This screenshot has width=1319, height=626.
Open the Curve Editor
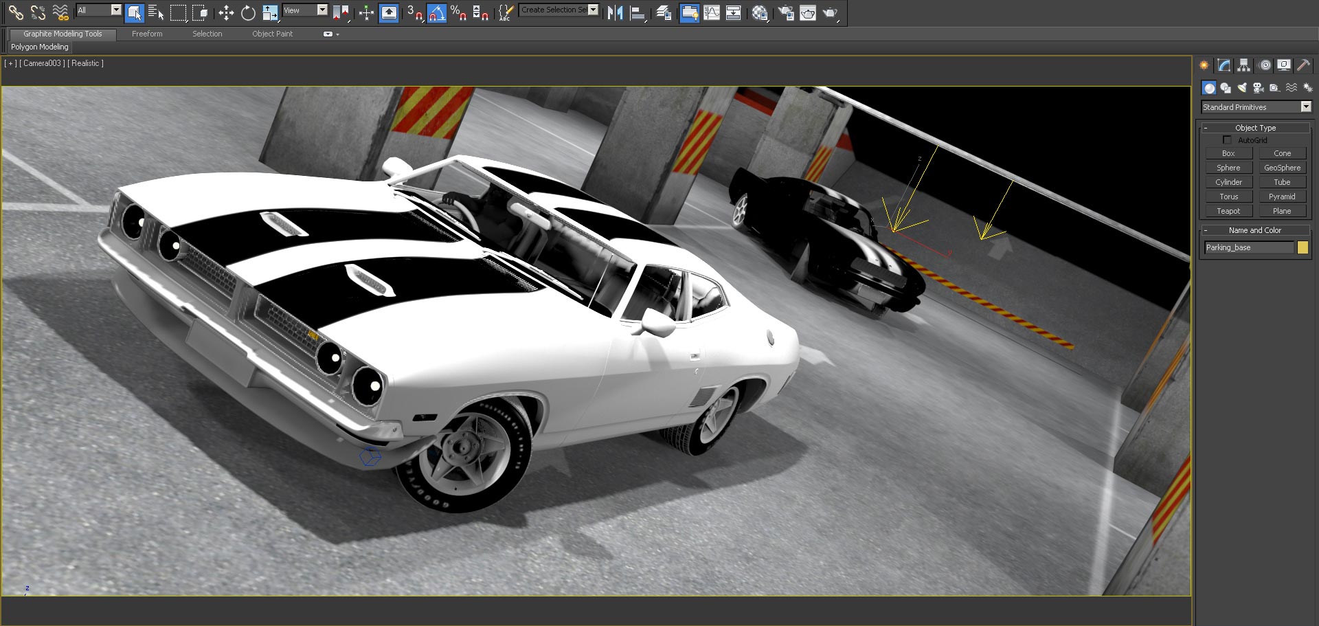click(x=712, y=12)
